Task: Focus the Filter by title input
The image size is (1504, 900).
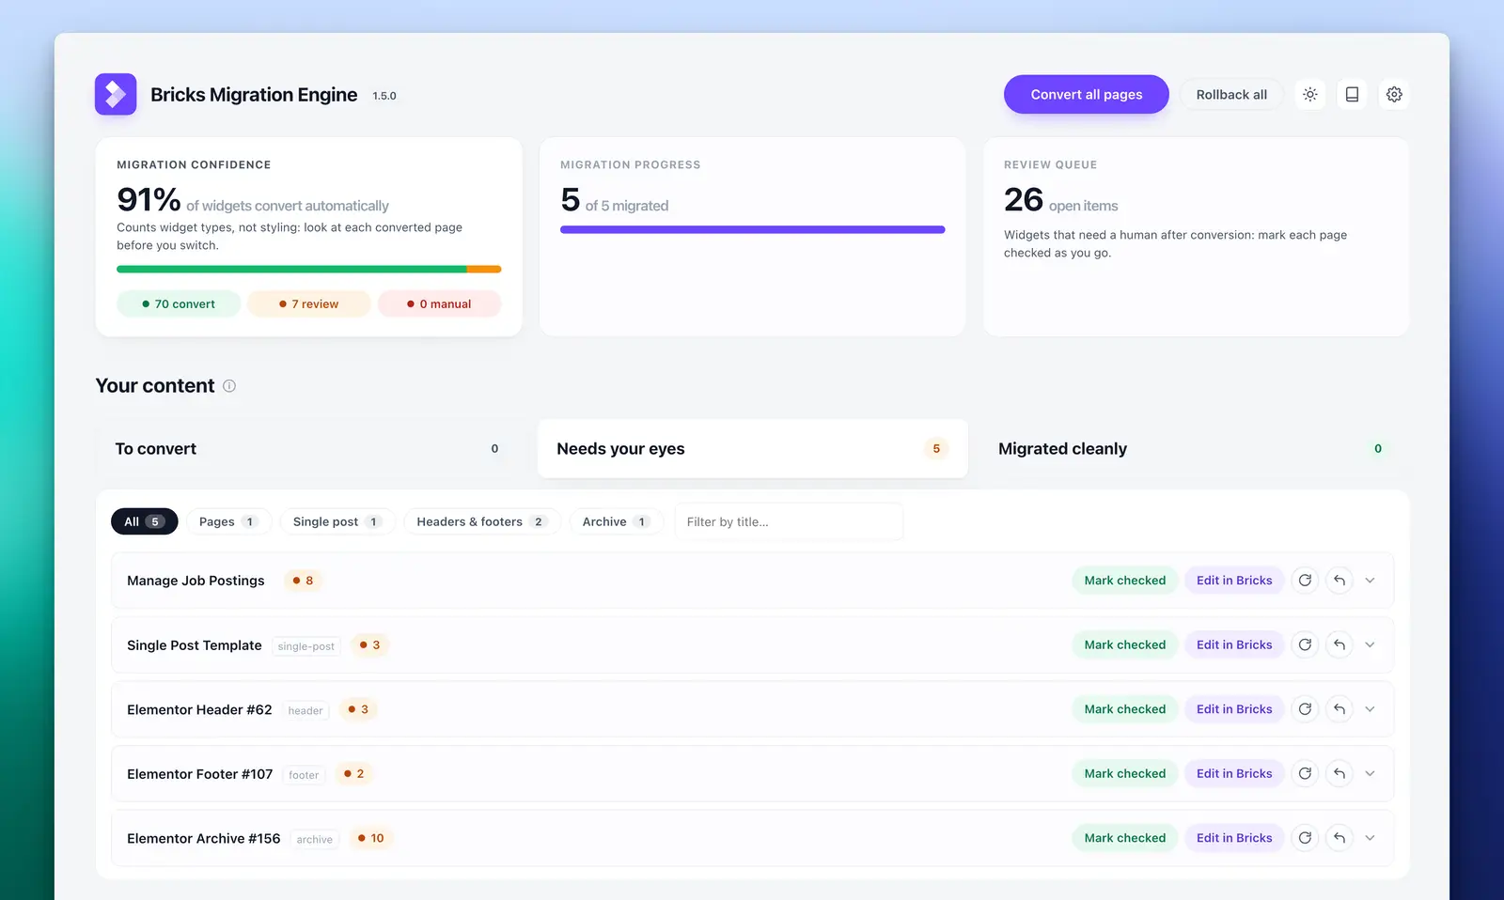Action: coord(789,521)
